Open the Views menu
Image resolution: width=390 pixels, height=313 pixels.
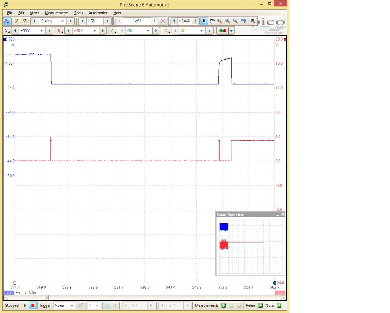(35, 13)
